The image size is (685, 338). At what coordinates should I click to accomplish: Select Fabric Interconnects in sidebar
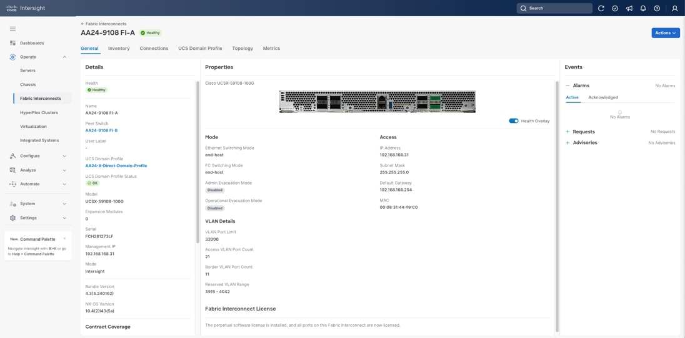pos(40,99)
